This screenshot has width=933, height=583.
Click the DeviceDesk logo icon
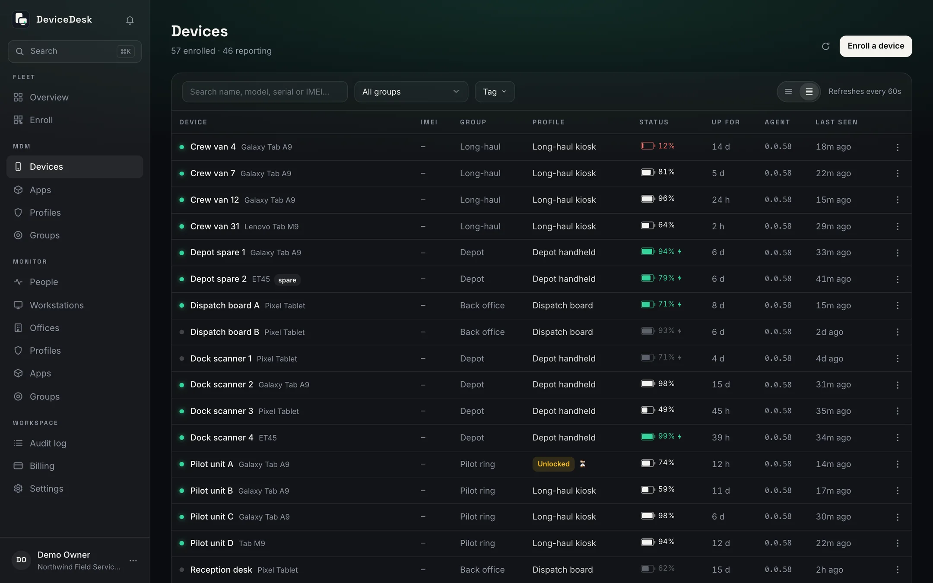point(21,19)
